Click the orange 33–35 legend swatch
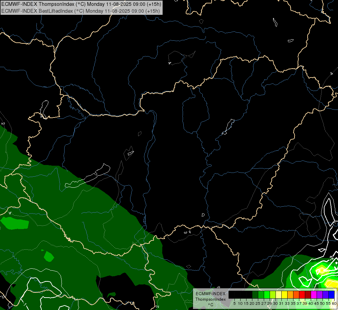This screenshot has height=310, width=338. [290, 294]
